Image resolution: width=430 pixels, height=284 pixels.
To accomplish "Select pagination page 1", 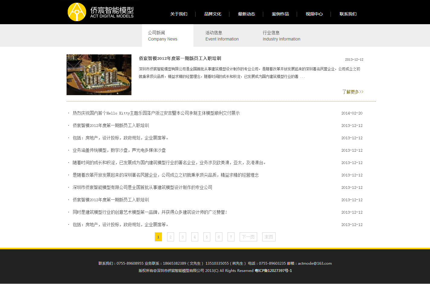I will [x=158, y=237].
